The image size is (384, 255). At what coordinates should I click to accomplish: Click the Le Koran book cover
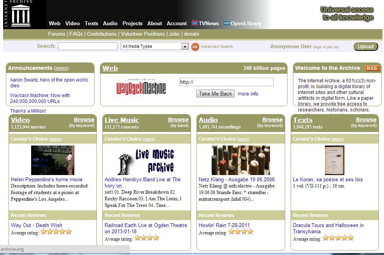click(x=334, y=160)
